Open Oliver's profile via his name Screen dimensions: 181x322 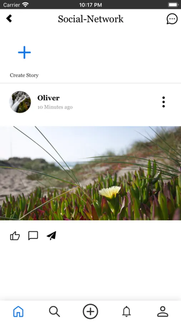point(49,98)
